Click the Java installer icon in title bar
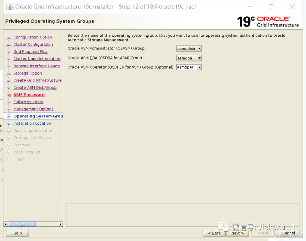The height and width of the screenshot is (241, 306). click(10, 7)
